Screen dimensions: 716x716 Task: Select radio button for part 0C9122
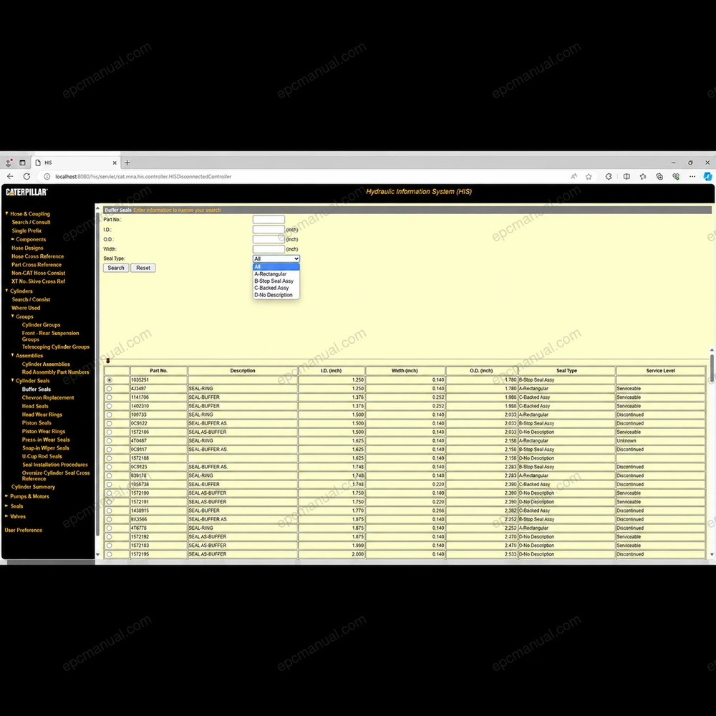click(109, 423)
